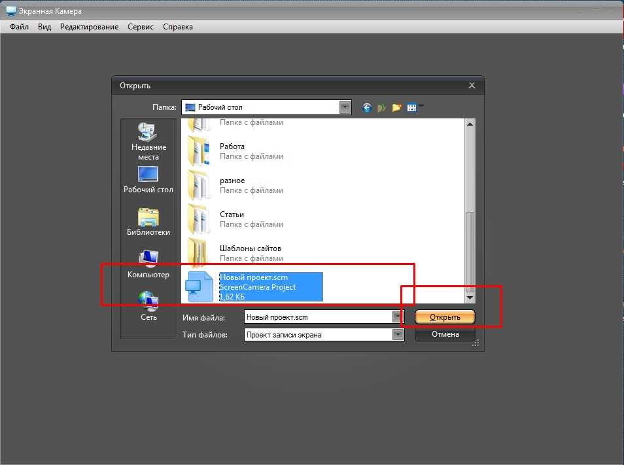The width and height of the screenshot is (624, 465).
Task: Click the file list scroll down arrow
Action: [469, 298]
